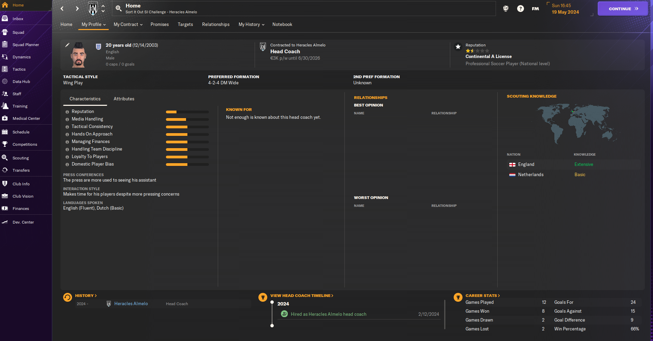Viewport: 653px width, 341px height.
Task: Select the England knowledge row
Action: click(x=573, y=165)
